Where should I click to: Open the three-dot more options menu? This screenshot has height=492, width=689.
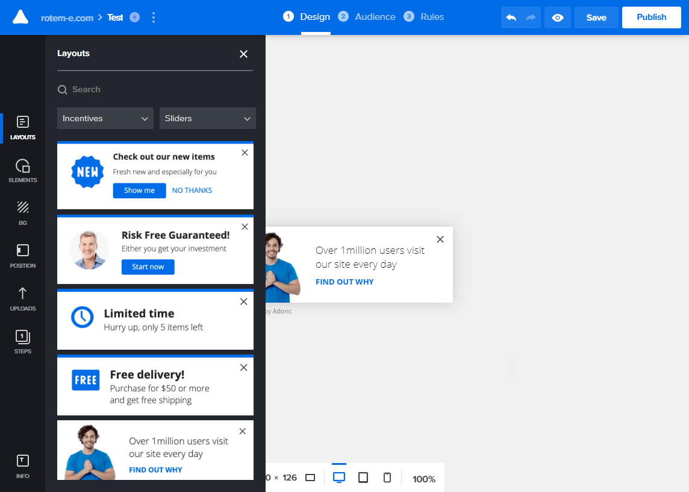(154, 17)
